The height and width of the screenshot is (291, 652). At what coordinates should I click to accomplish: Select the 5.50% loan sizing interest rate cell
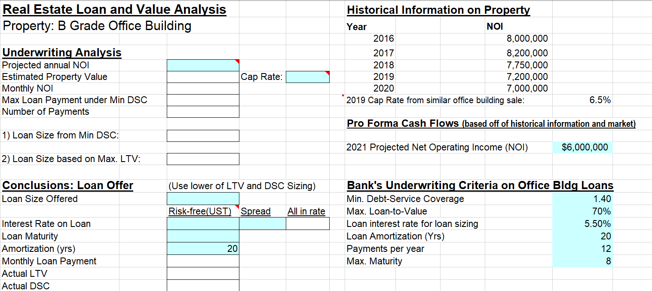point(582,224)
